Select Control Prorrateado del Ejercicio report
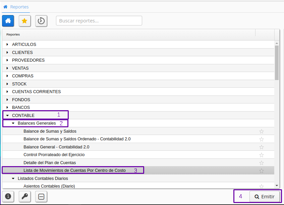The width and height of the screenshot is (284, 205). (138, 155)
